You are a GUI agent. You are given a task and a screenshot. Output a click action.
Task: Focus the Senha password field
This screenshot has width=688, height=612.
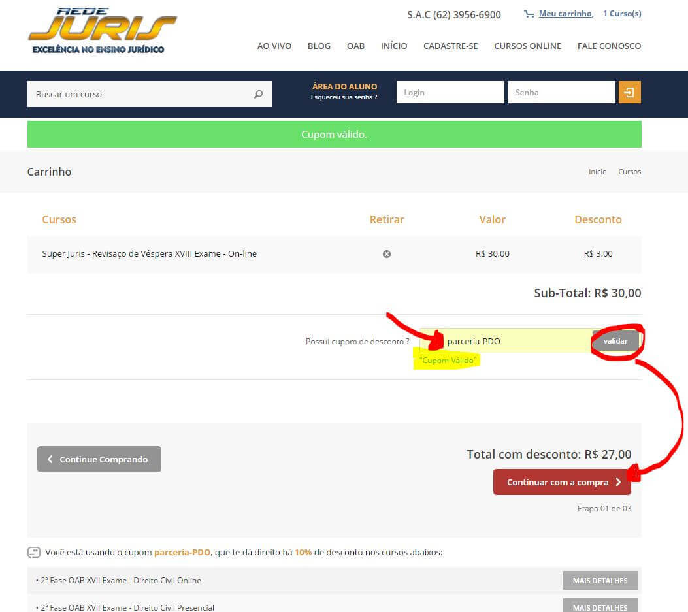click(562, 92)
